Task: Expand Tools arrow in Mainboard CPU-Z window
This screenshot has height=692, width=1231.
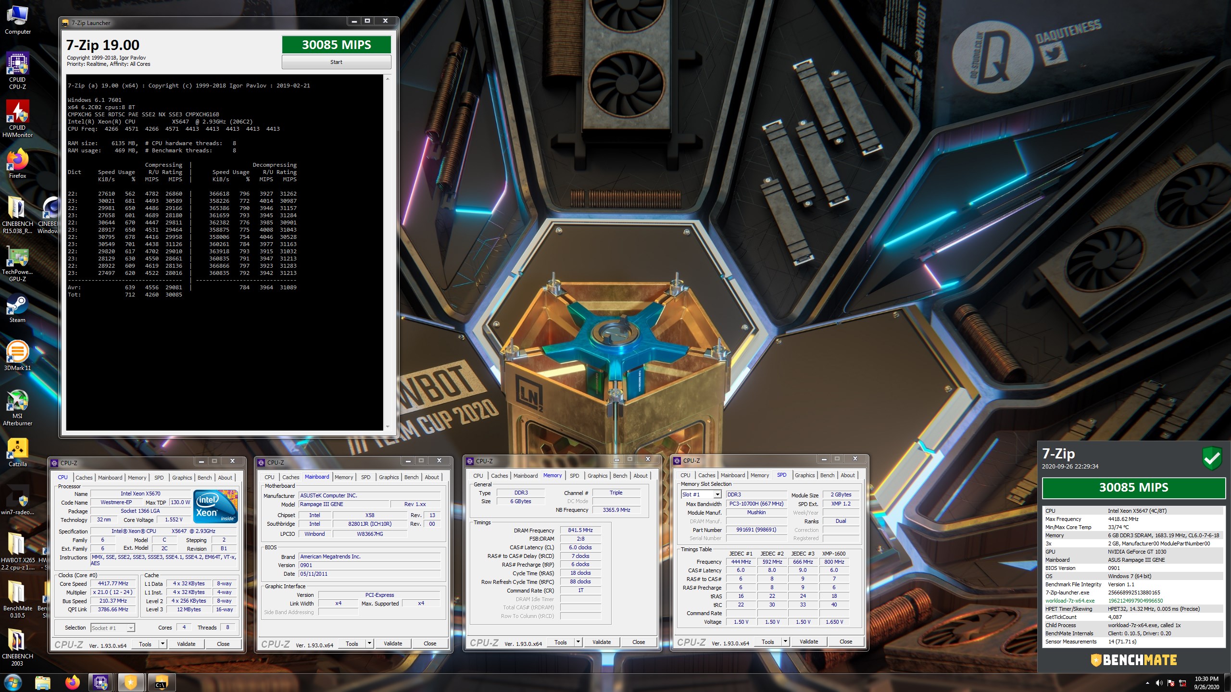Action: click(369, 643)
